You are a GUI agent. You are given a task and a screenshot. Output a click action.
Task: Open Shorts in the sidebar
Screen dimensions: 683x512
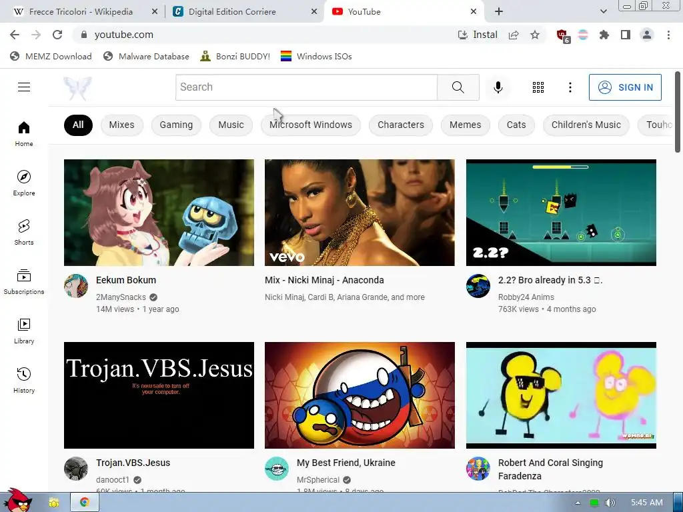click(x=24, y=232)
